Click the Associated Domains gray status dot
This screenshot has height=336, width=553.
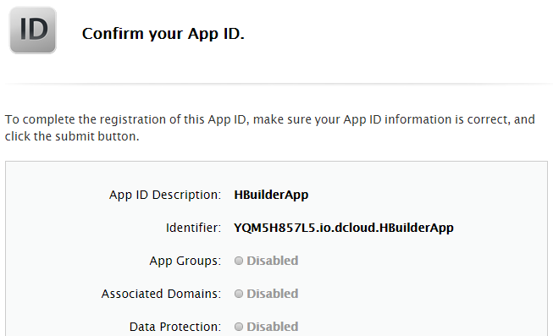[x=239, y=294]
